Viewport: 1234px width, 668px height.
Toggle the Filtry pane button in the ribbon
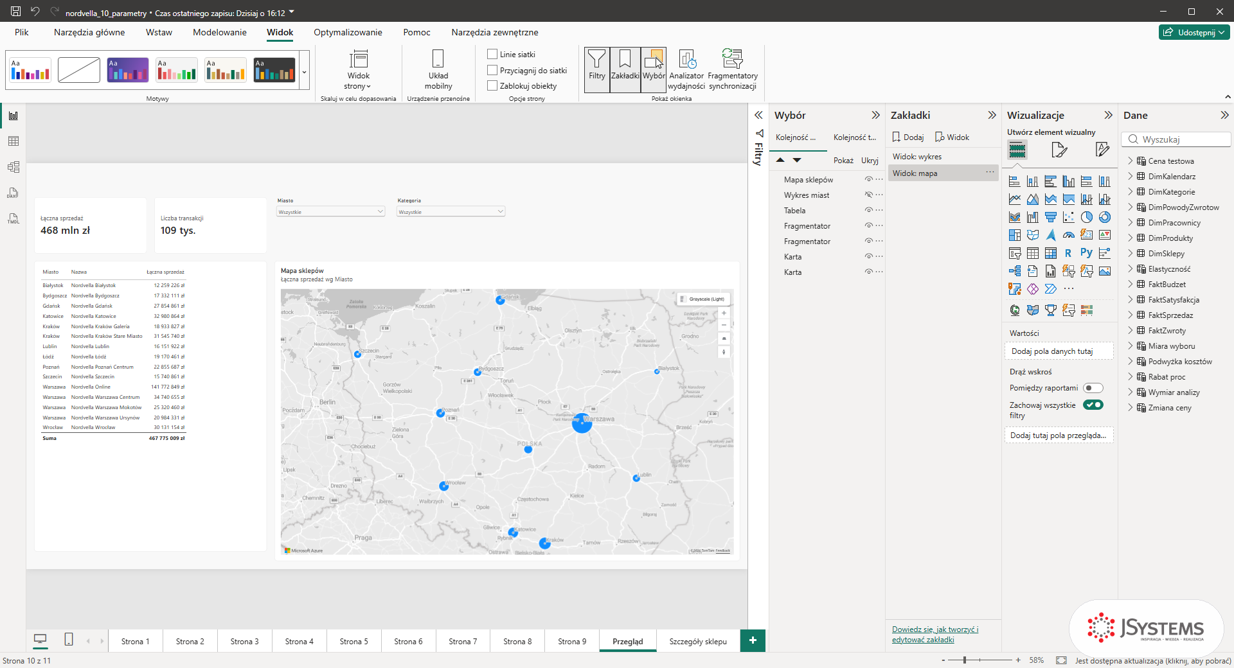pyautogui.click(x=597, y=69)
